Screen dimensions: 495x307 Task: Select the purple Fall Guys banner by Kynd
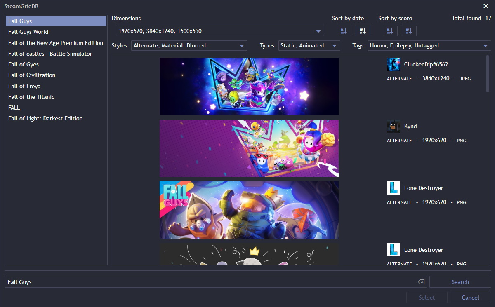[x=249, y=148]
